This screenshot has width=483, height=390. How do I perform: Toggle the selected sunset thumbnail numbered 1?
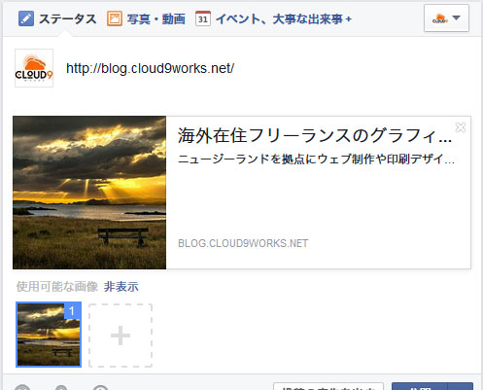[x=49, y=335]
